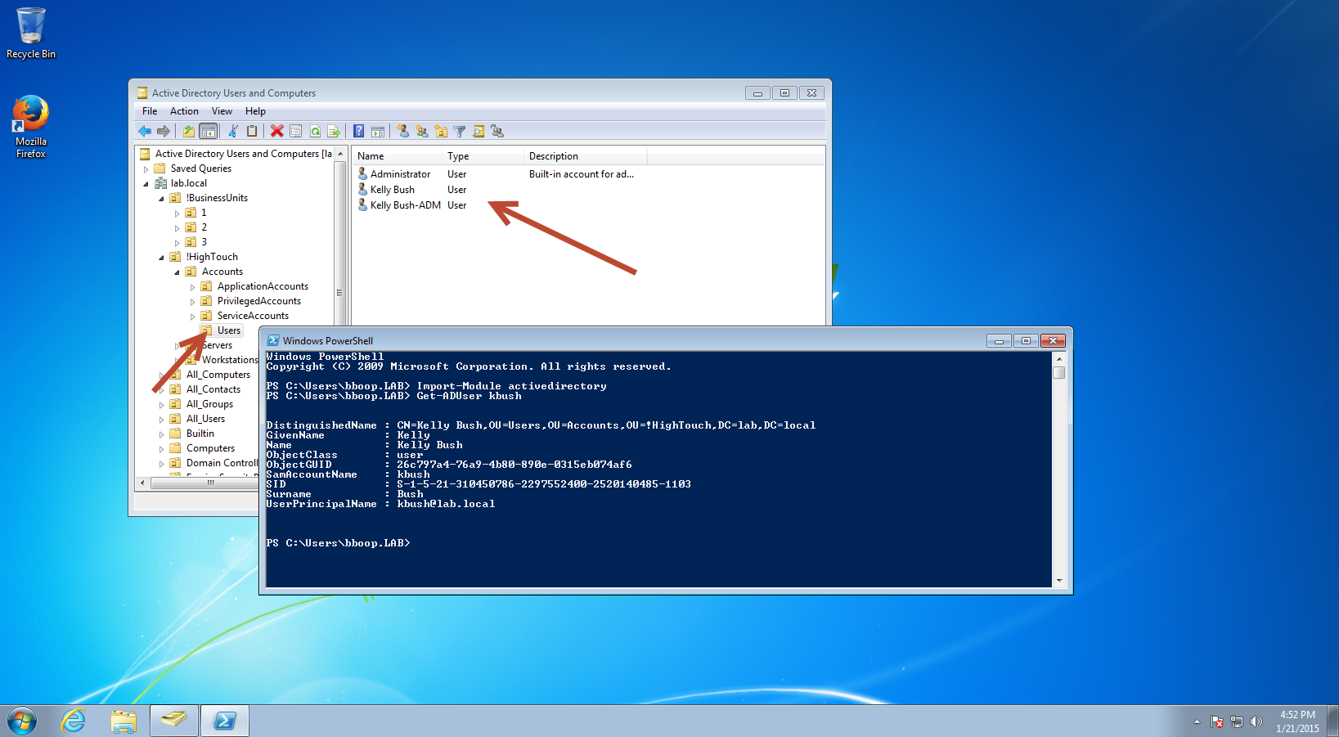The height and width of the screenshot is (737, 1339).
Task: Expand the ApplicationAccounts node
Action: tap(192, 287)
